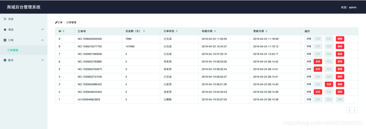Screen dimensions: 366x129
Task: Go to the next page arrow
Action: tap(355, 110)
